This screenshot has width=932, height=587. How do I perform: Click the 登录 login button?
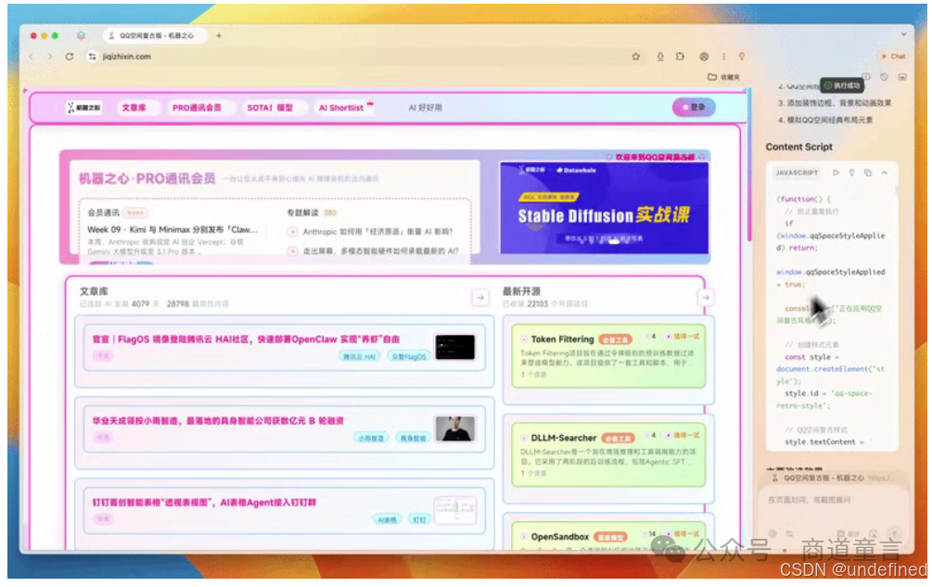[x=694, y=108]
